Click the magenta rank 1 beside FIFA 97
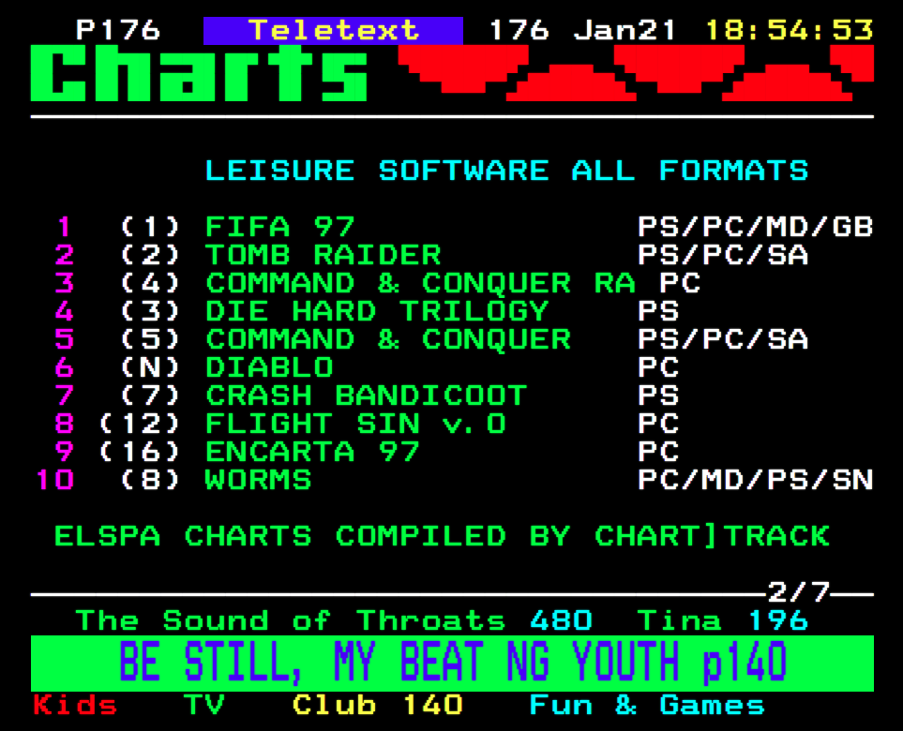This screenshot has width=903, height=731. pos(64,227)
